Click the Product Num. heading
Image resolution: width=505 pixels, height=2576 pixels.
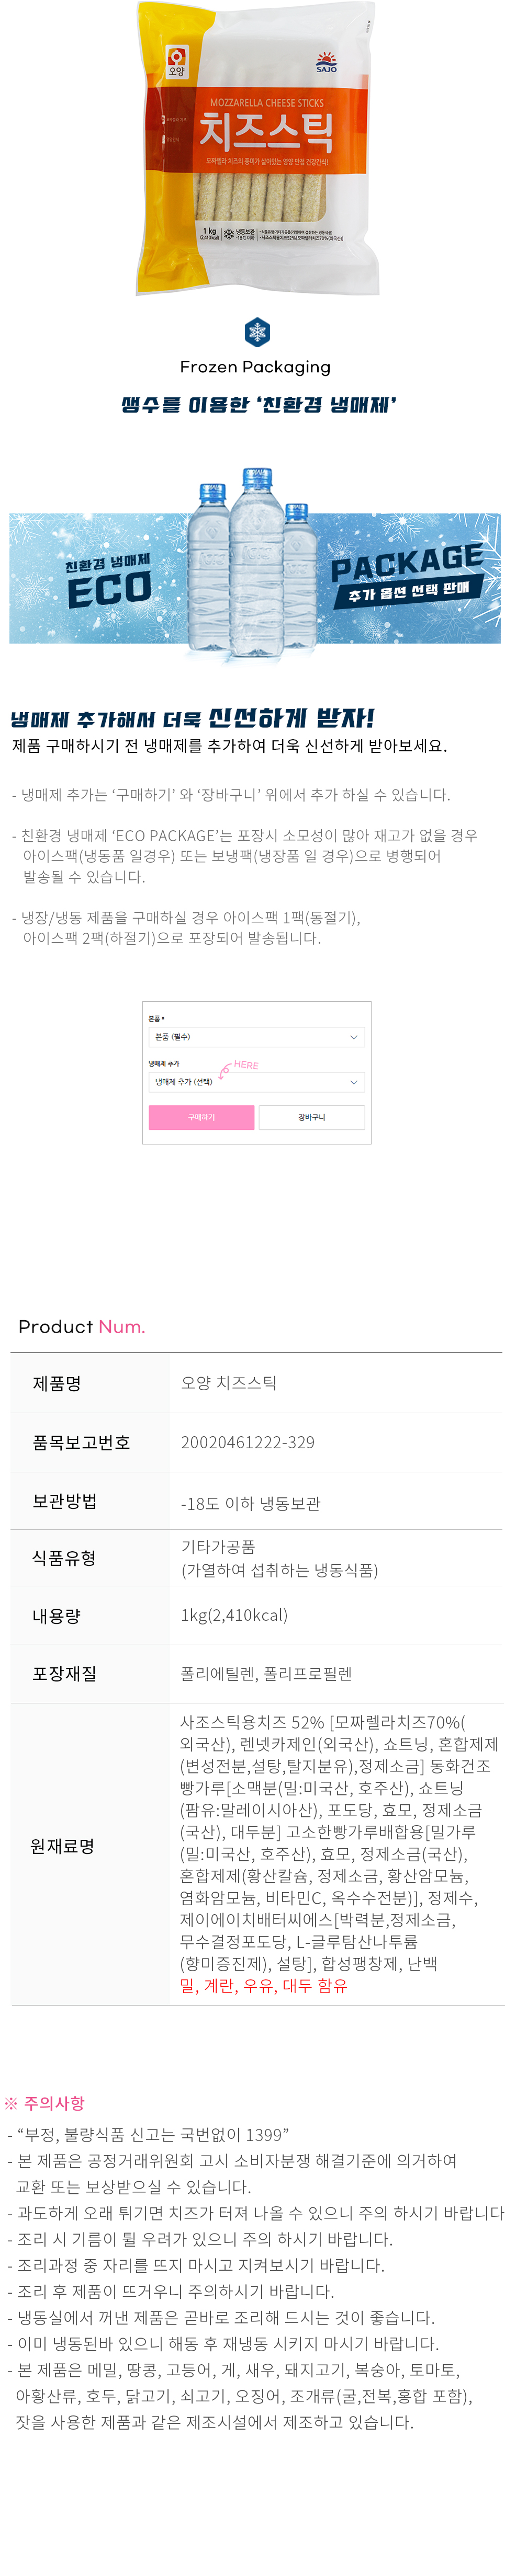tap(82, 1327)
